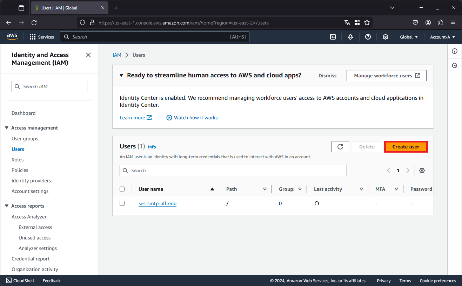The height and width of the screenshot is (286, 462).
Task: Open console settings gear in top bar
Action: (x=386, y=37)
